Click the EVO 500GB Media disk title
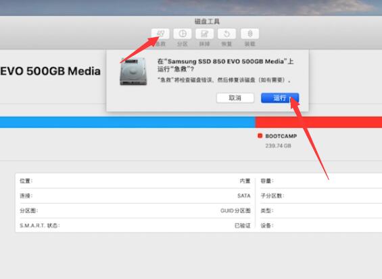Viewport: 382px width, 279px height. pyautogui.click(x=51, y=71)
